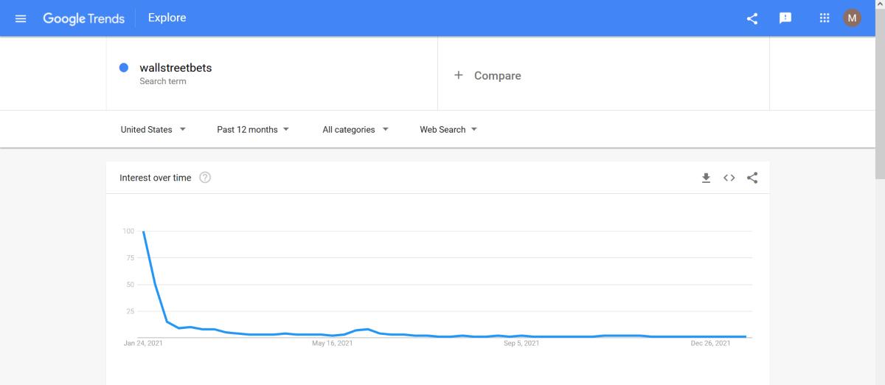Screen dimensions: 885x385
Task: Click Compare to add a term
Action: tap(497, 75)
